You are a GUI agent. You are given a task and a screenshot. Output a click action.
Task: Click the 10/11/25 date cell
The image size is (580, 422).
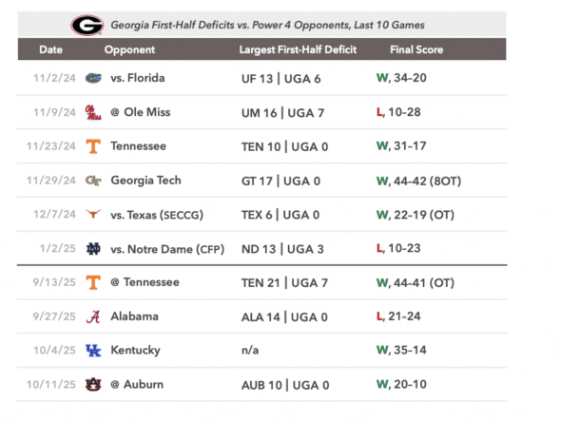[52, 385]
